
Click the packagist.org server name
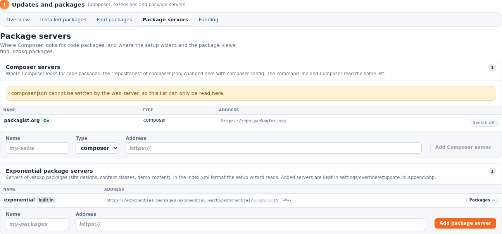coord(22,120)
